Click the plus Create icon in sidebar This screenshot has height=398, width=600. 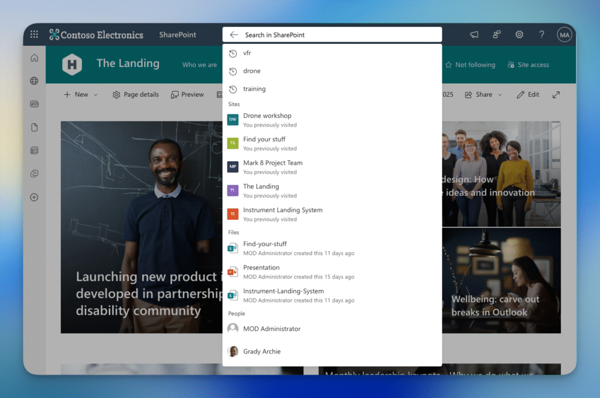click(x=35, y=198)
